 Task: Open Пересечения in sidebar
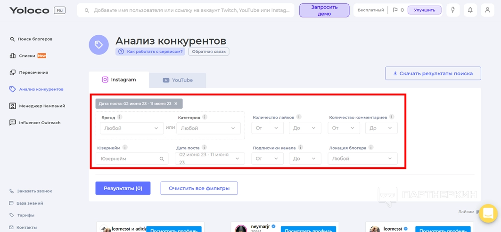point(29,72)
